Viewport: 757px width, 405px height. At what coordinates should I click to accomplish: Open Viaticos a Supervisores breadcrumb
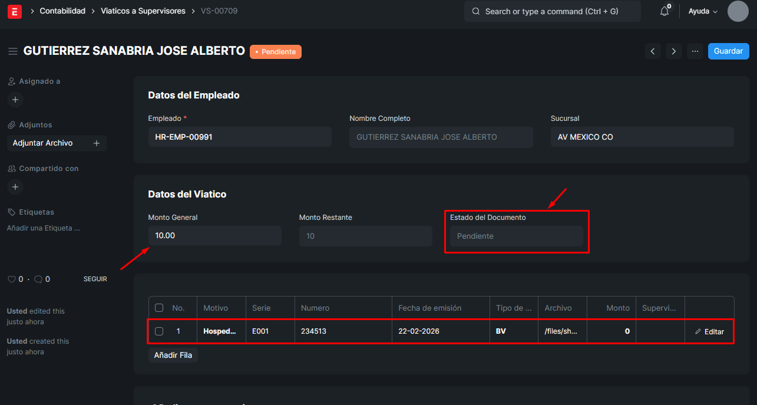pos(143,11)
